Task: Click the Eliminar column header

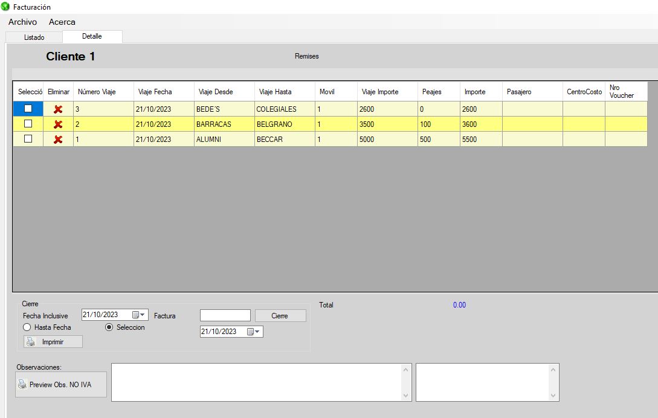Action: [x=59, y=91]
